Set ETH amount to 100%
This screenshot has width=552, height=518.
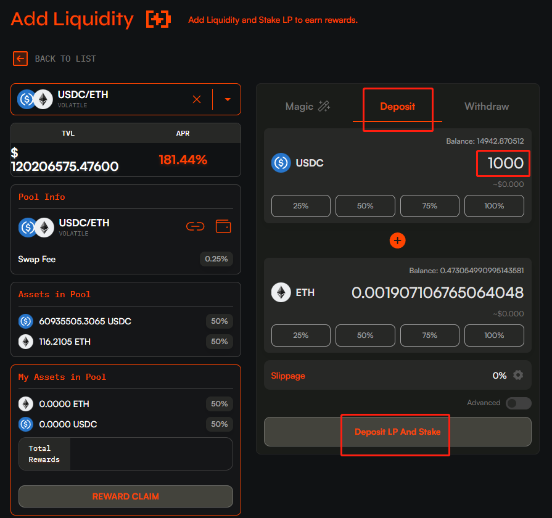tap(494, 335)
